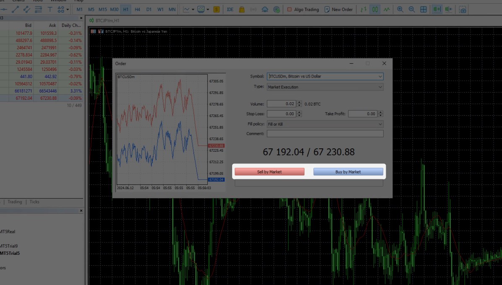502x285 pixels.
Task: Increase Volume with the up stepper
Action: [299, 102]
